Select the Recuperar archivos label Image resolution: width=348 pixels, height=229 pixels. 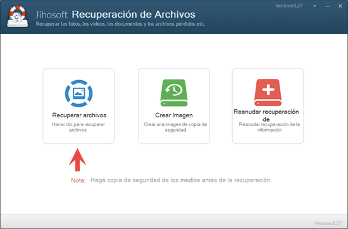tap(79, 115)
